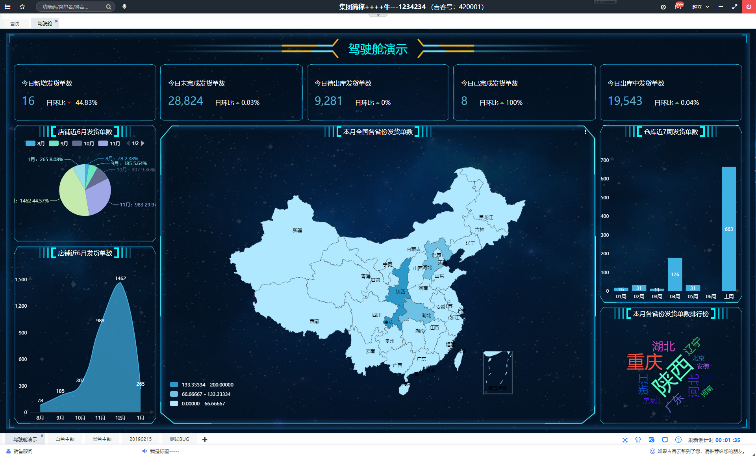Switch to the 首页 tab
756x457 pixels.
[x=15, y=24]
